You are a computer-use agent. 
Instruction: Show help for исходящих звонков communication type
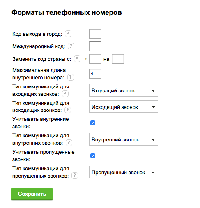pyautogui.click(x=68, y=110)
